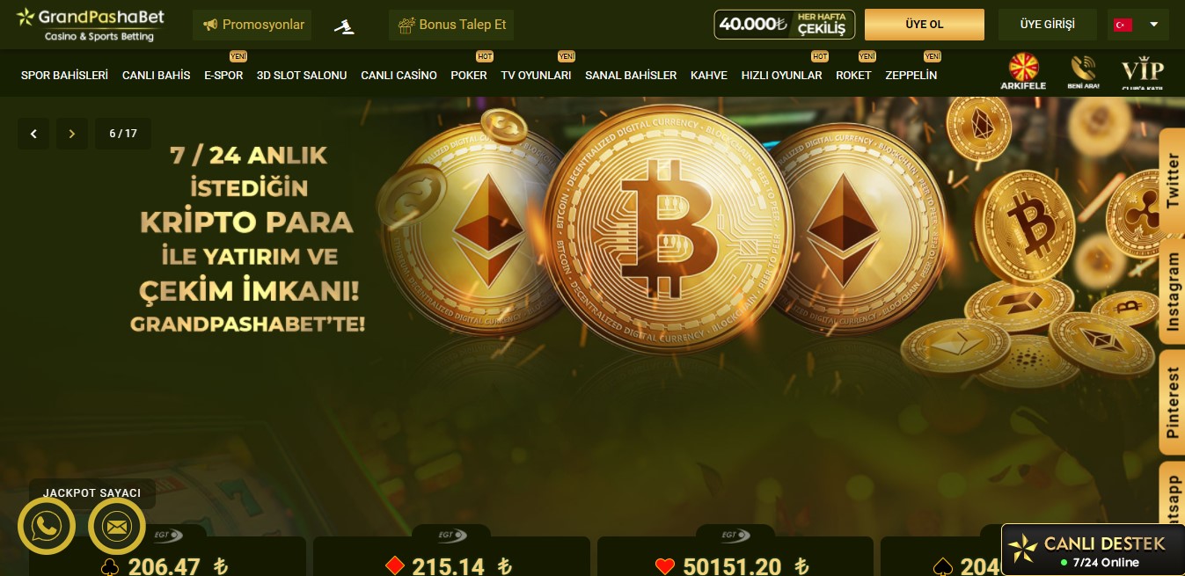Screen dimensions: 1185x576
Task: Click the round email envelope icon
Action: (x=117, y=526)
